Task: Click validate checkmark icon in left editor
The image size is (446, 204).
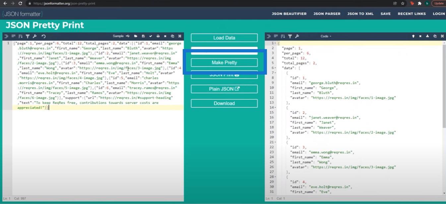Action: coord(151,36)
